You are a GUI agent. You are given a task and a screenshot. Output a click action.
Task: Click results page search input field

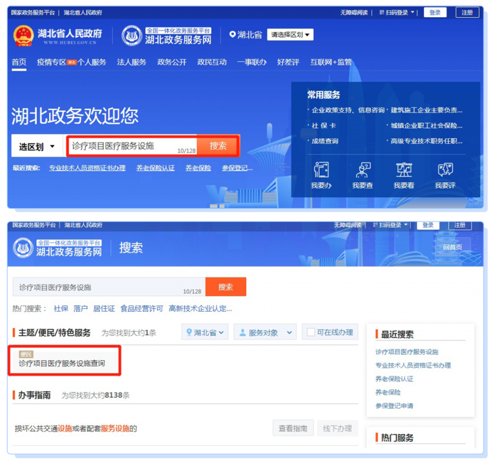[109, 287]
